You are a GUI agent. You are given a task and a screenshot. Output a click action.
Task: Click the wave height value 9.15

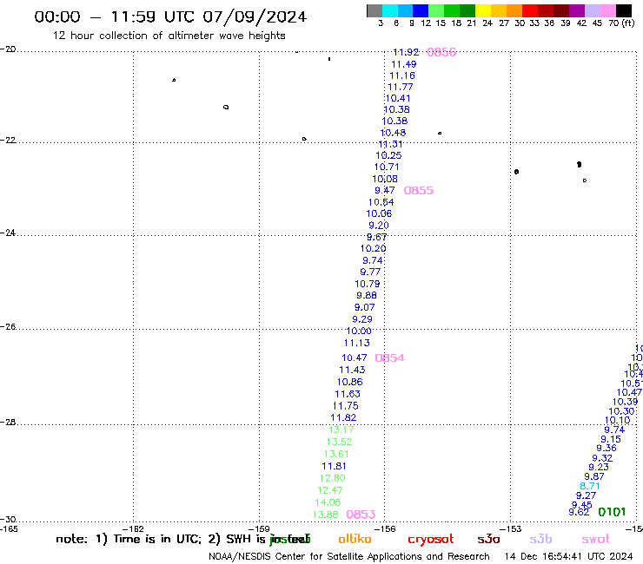(x=611, y=439)
